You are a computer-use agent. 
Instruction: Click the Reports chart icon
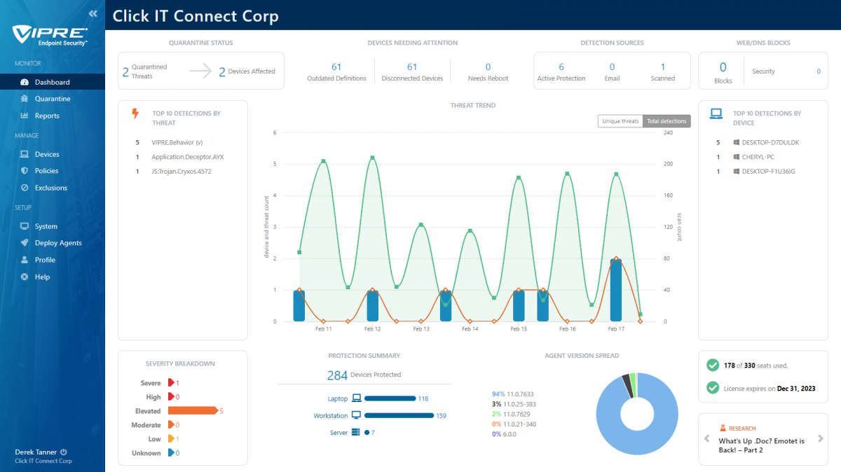(25, 116)
